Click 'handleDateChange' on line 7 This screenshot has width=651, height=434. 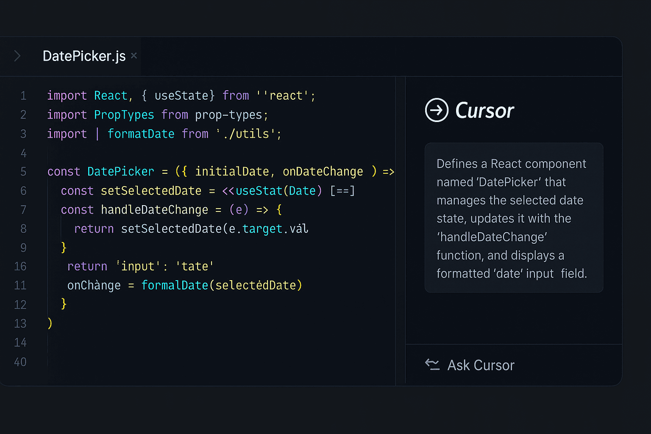[x=155, y=210]
